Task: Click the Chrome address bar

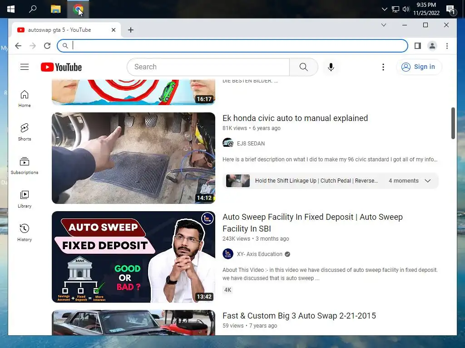Action: 232,46
